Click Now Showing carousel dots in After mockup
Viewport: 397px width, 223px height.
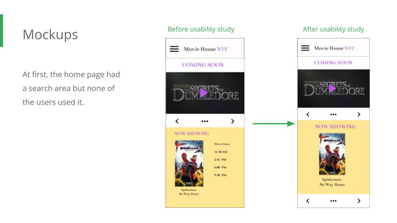click(333, 201)
